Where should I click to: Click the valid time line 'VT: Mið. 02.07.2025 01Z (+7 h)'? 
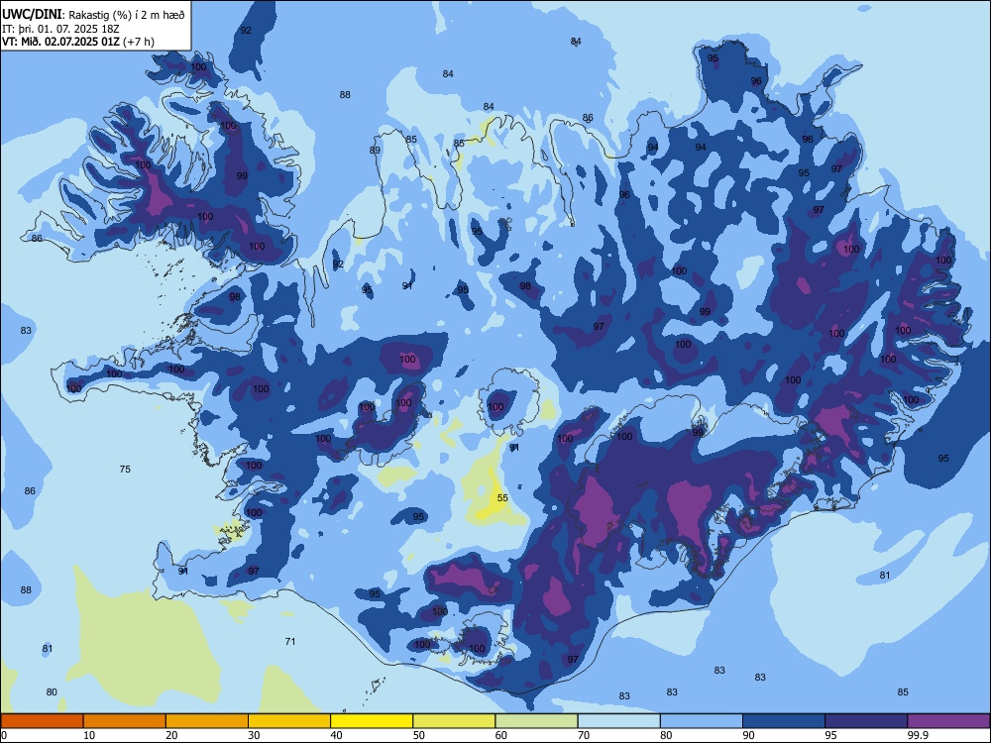(x=77, y=42)
